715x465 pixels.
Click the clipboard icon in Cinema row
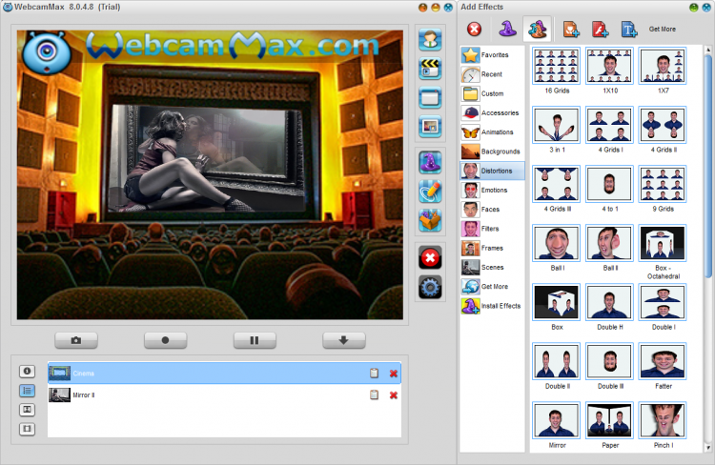(374, 373)
